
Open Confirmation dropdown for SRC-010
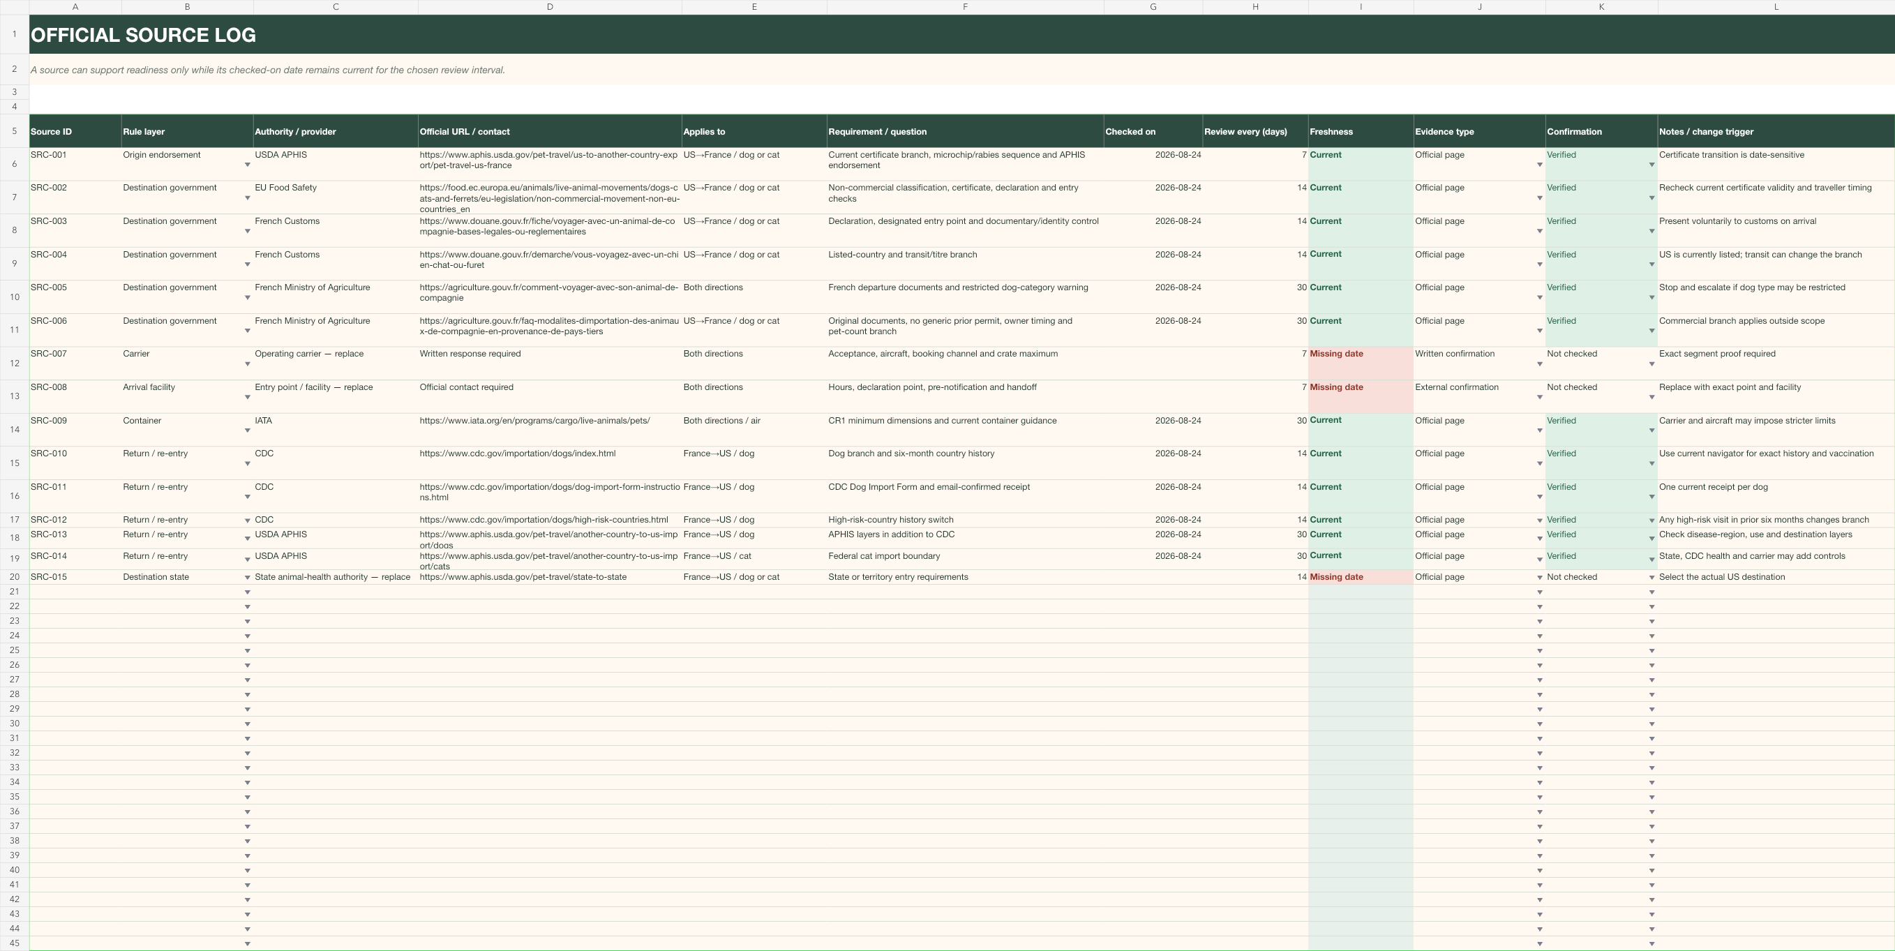(x=1651, y=463)
